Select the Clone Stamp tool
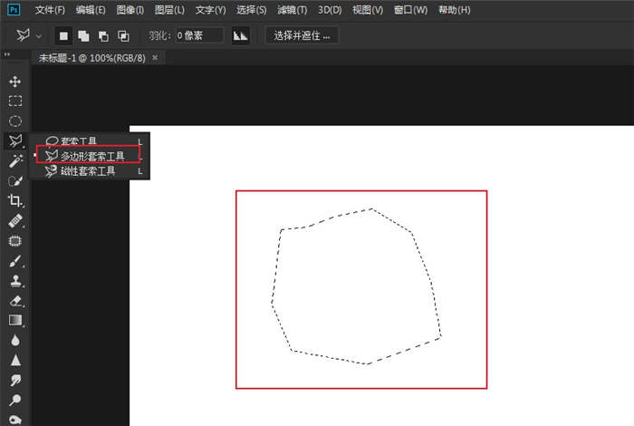Viewport: 634px width, 426px height. click(15, 281)
